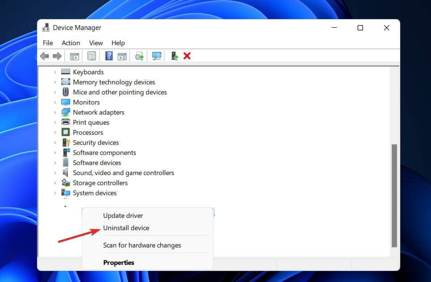Click the Forward arrow toolbar icon
This screenshot has width=431, height=282.
pos(57,56)
